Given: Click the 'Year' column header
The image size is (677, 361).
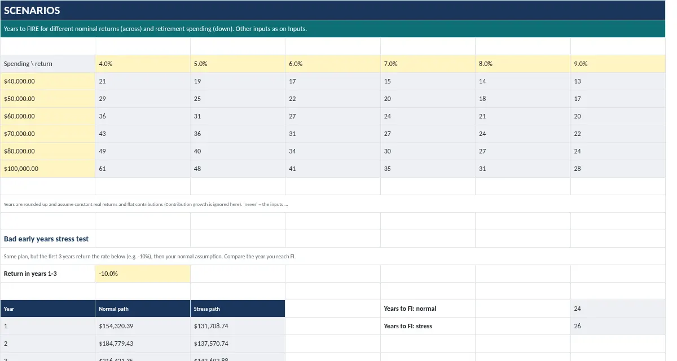Looking at the screenshot, I should [x=48, y=309].
